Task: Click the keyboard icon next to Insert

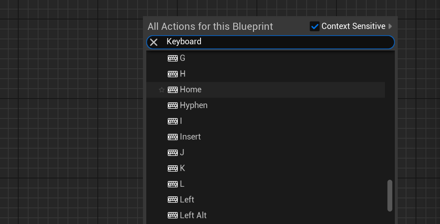Action: (x=172, y=137)
